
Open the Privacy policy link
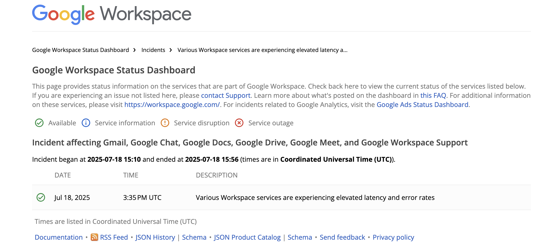393,237
